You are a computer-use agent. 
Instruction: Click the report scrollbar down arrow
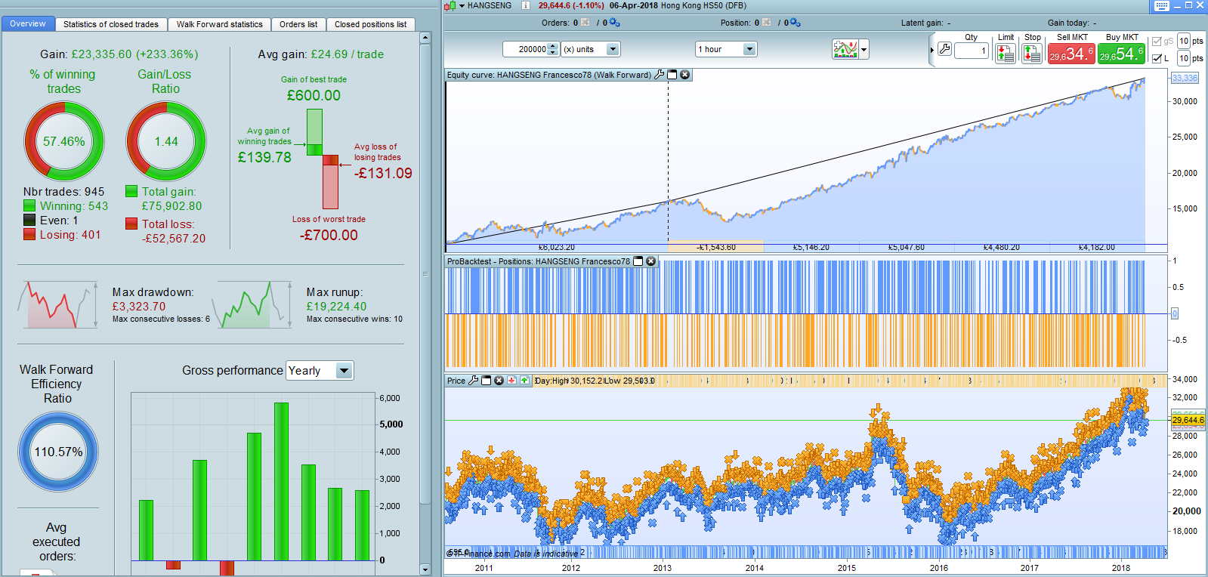pos(425,570)
